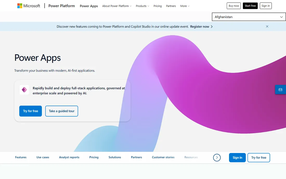Follow the Register now link

pyautogui.click(x=201, y=27)
